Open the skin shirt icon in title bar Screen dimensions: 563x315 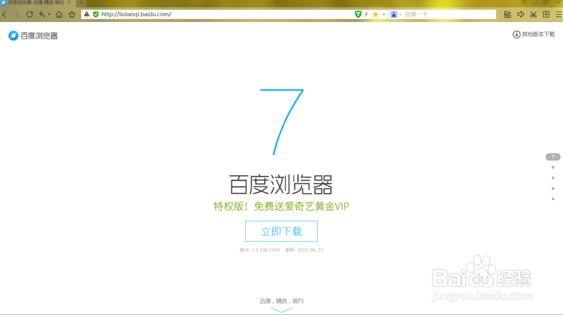click(x=524, y=2)
